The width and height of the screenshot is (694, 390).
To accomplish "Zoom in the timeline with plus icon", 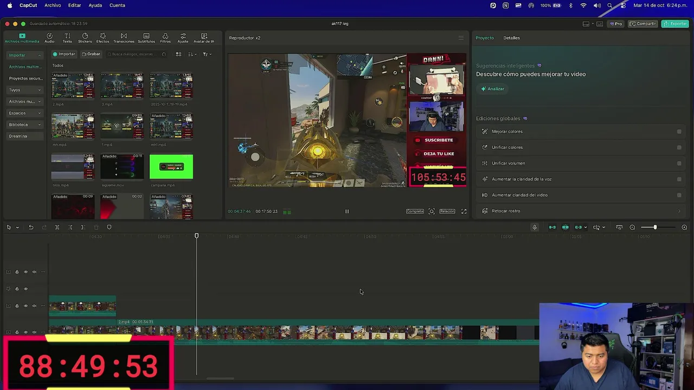I will coord(684,227).
